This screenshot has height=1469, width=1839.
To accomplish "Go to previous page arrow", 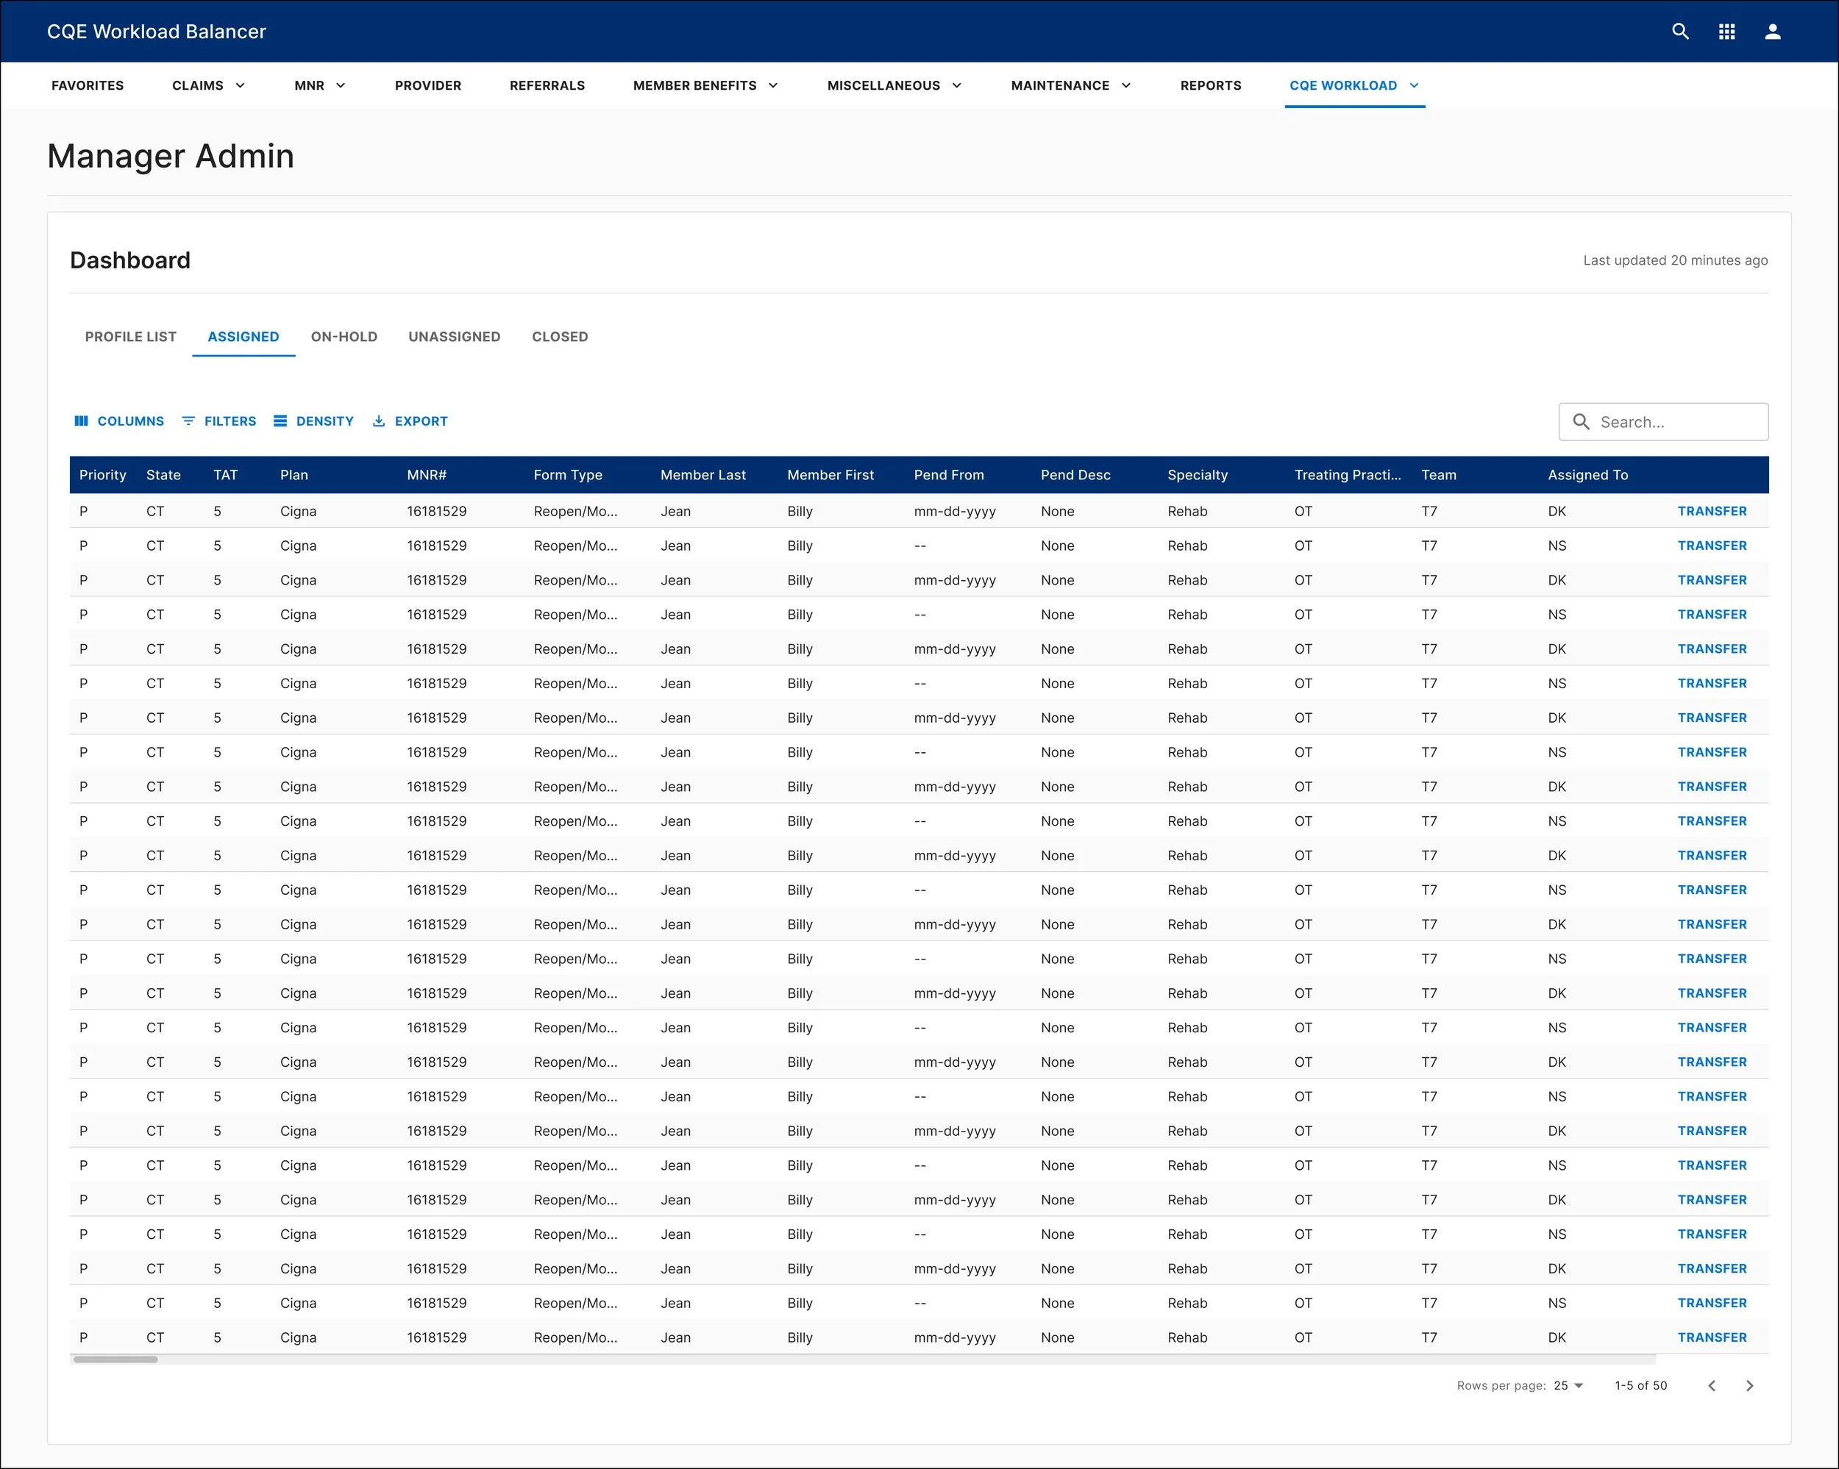I will pos(1711,1385).
